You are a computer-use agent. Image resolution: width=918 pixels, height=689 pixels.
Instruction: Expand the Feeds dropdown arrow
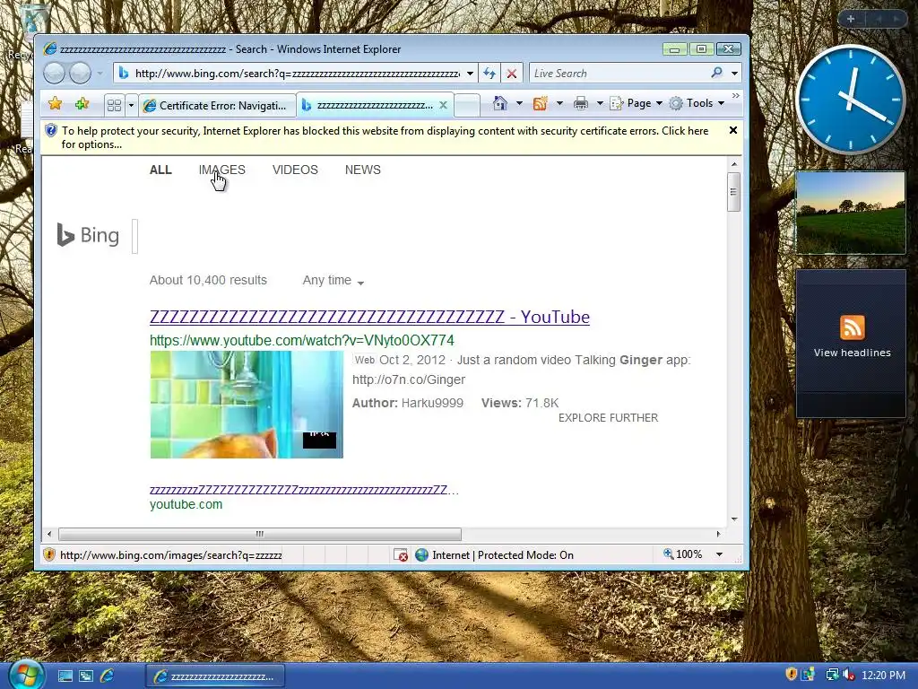[x=559, y=103]
